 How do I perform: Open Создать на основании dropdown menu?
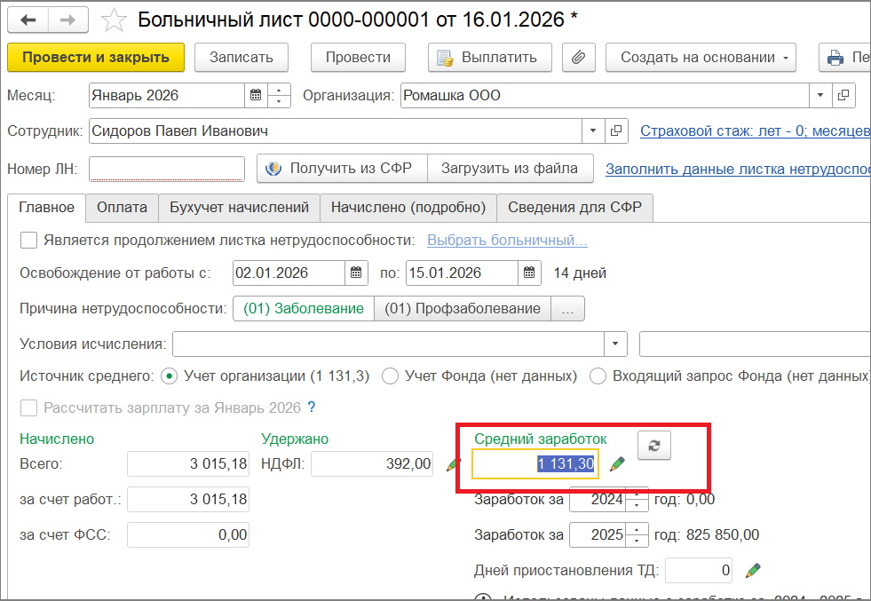[700, 58]
